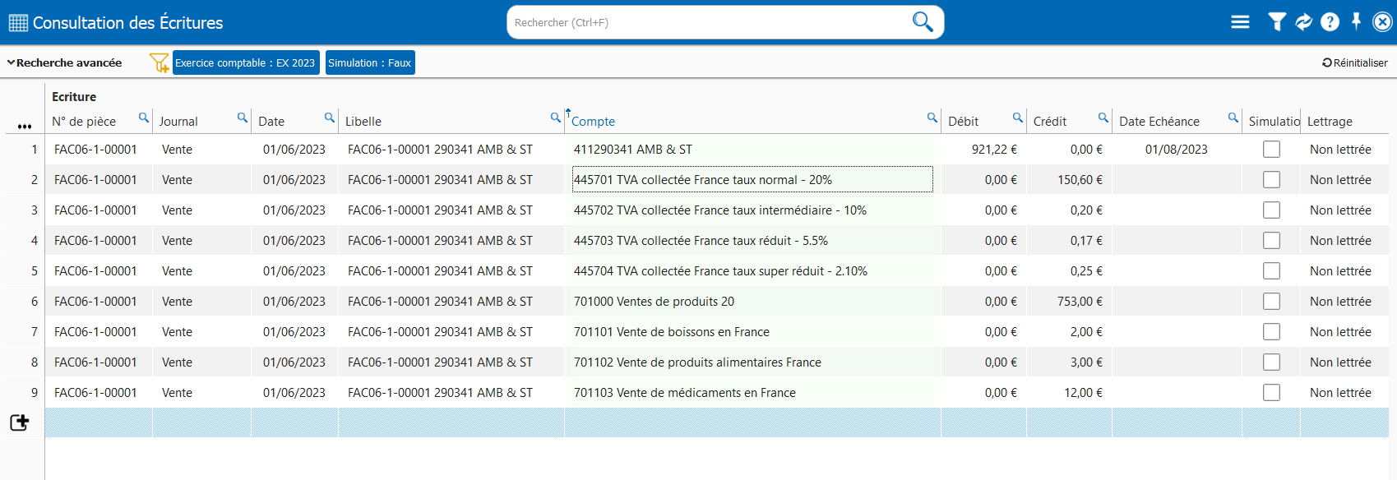Click the hamburger menu icon in header
Viewport: 1397px width, 480px height.
(1240, 22)
